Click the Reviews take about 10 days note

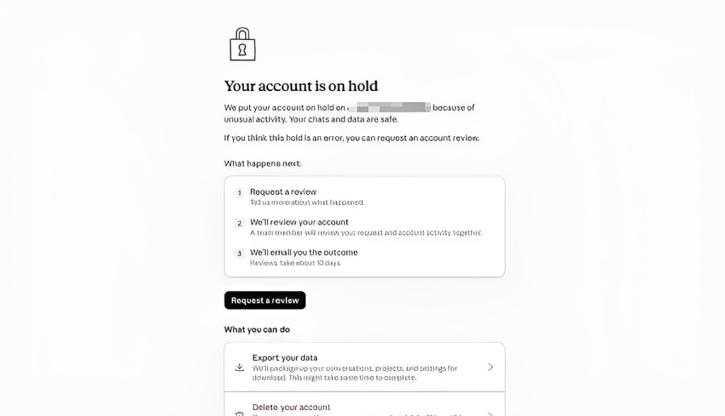pos(295,263)
